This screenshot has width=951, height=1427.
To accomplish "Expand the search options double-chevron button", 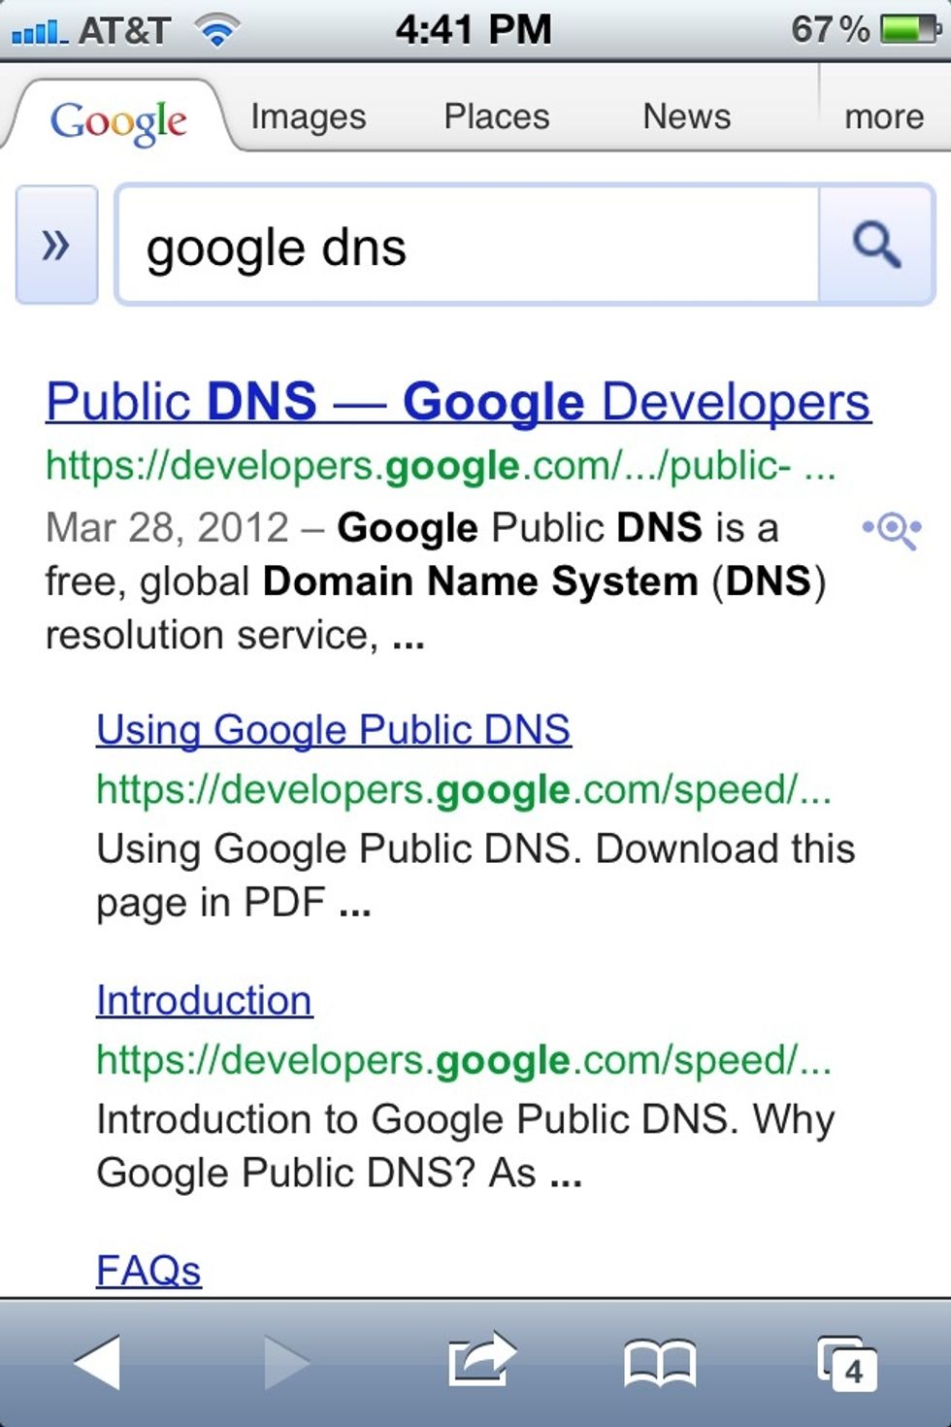I will [x=55, y=245].
